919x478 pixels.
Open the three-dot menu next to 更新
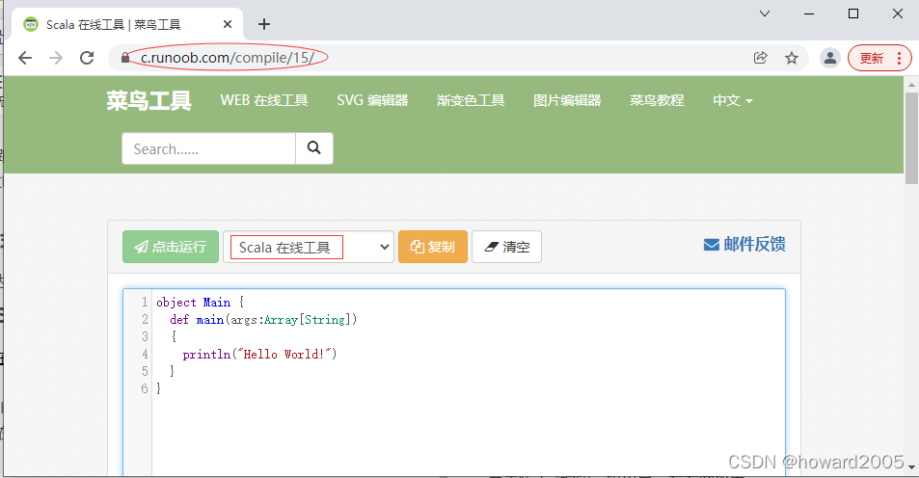point(899,58)
